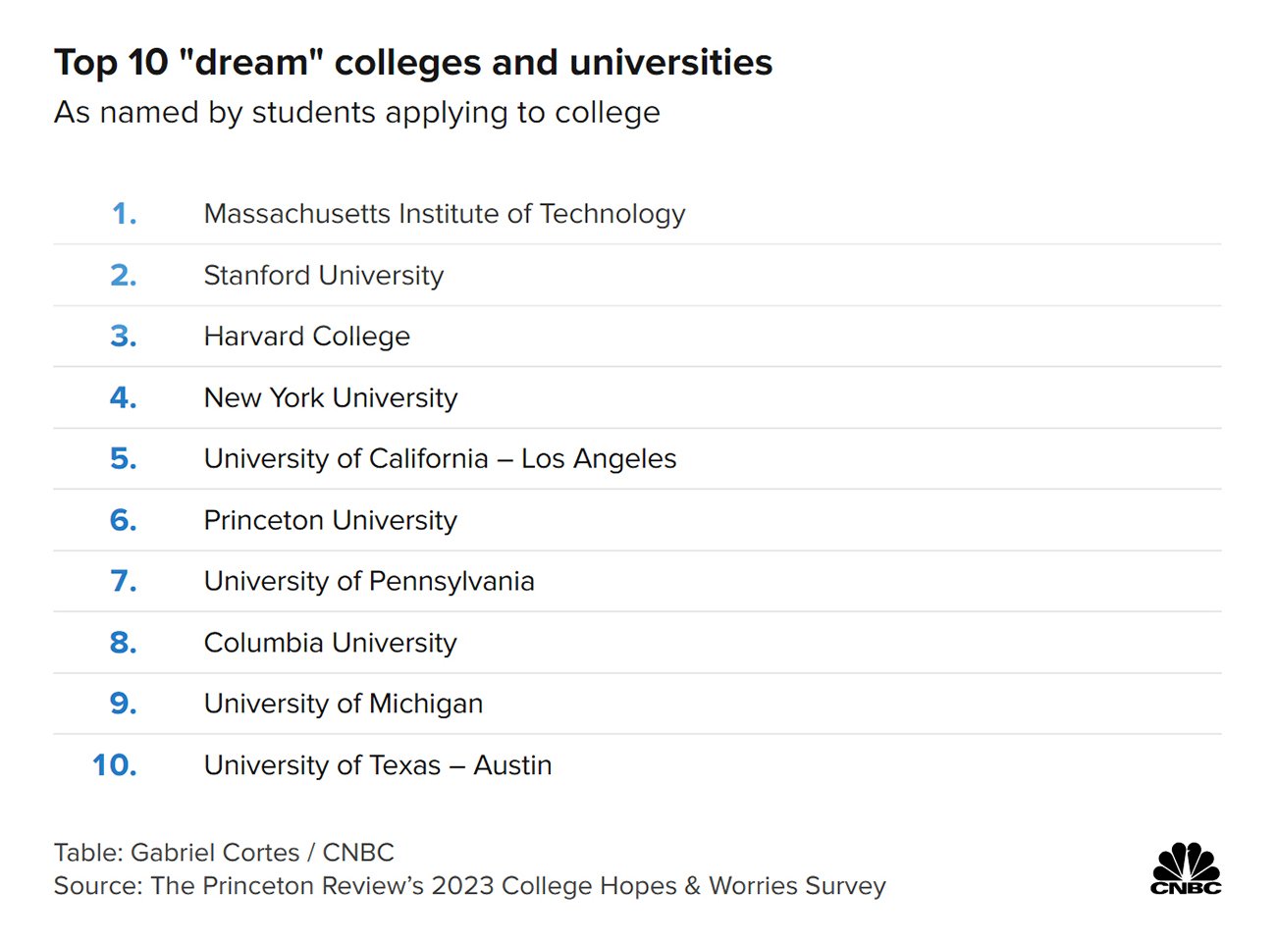Screen dimensions: 1276x942
Task: Click the blue rank number 1
Action: 125,214
